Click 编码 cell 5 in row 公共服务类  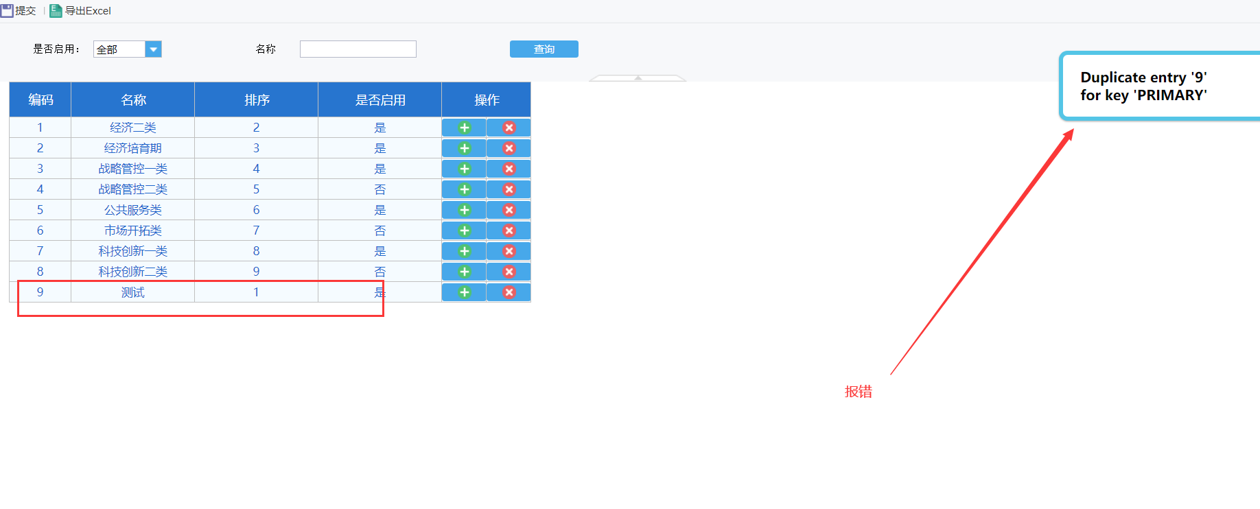pos(40,210)
